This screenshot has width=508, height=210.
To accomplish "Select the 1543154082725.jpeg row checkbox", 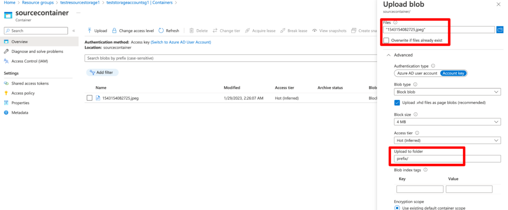I will pos(89,98).
